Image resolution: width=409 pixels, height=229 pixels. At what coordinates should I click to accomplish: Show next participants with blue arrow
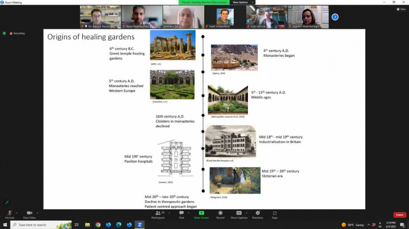(335, 17)
